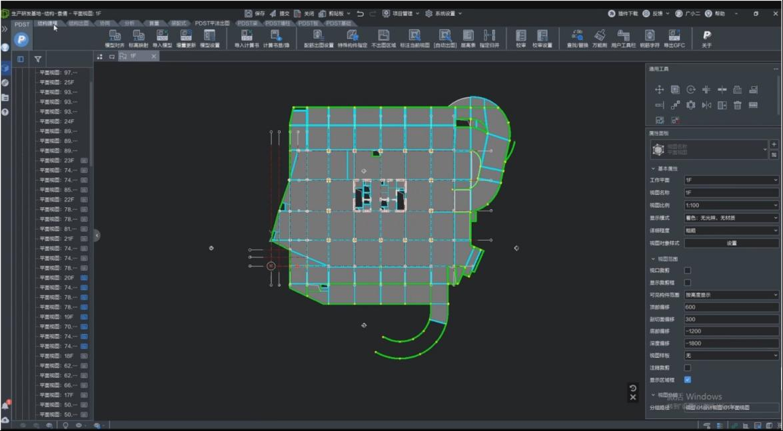Click the Delete trash icon in 通用工具
783x431 pixels.
(x=738, y=105)
